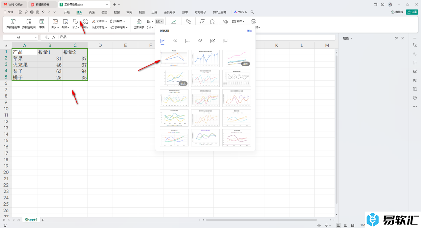Open WPS AI
This screenshot has width=421, height=228.
[241, 12]
